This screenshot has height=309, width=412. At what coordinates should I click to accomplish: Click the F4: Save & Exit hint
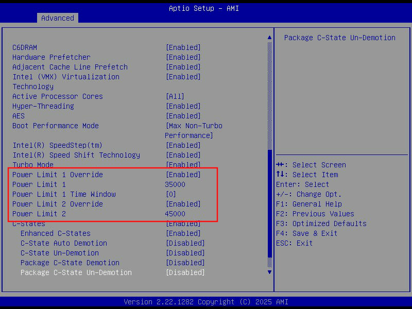[306, 233]
